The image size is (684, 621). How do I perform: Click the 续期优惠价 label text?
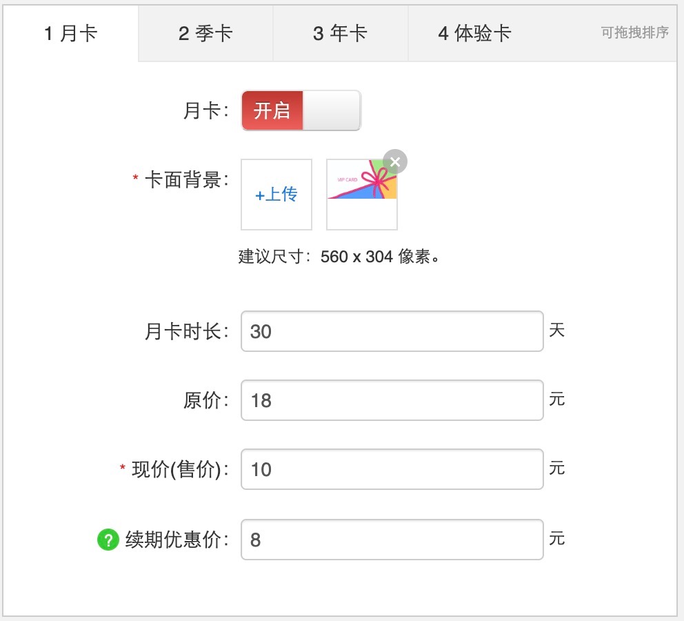coord(177,540)
